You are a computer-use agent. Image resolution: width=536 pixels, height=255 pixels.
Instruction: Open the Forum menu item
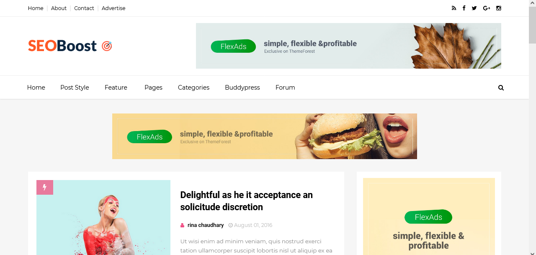[285, 88]
